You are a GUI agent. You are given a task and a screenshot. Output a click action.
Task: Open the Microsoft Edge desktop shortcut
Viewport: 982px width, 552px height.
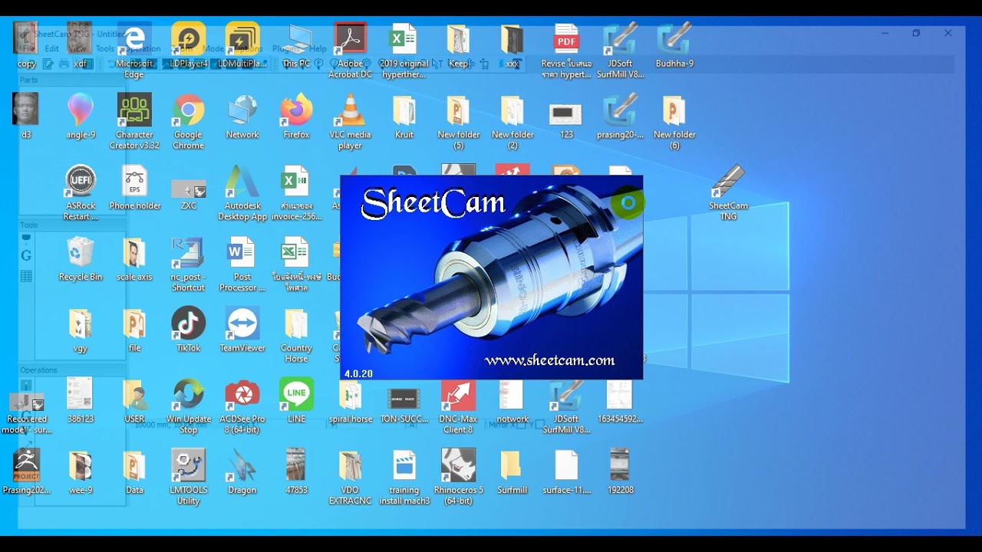pos(134,51)
